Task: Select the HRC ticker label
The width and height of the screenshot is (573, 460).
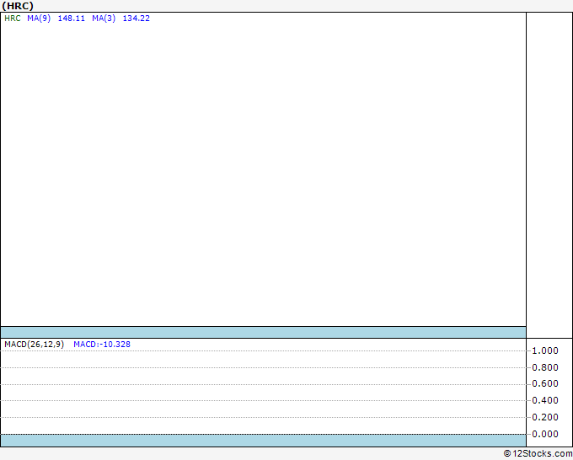Action: coord(13,19)
